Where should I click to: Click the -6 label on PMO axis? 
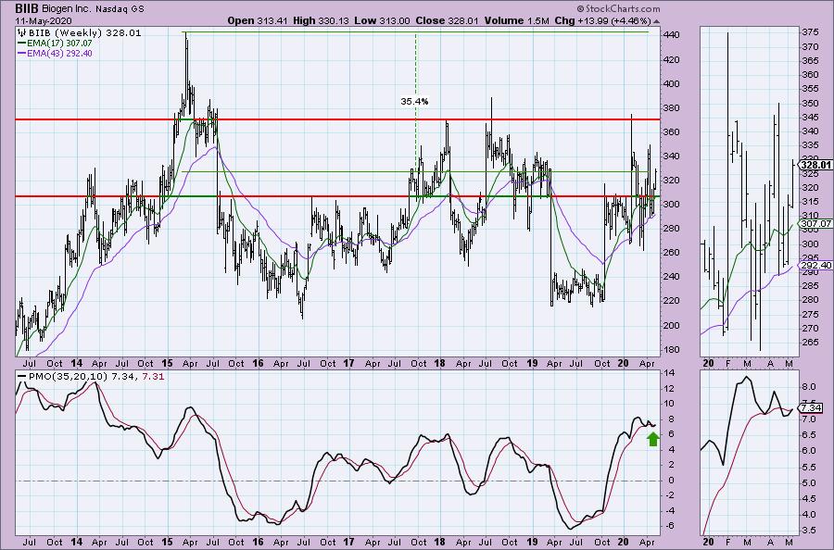coord(670,526)
